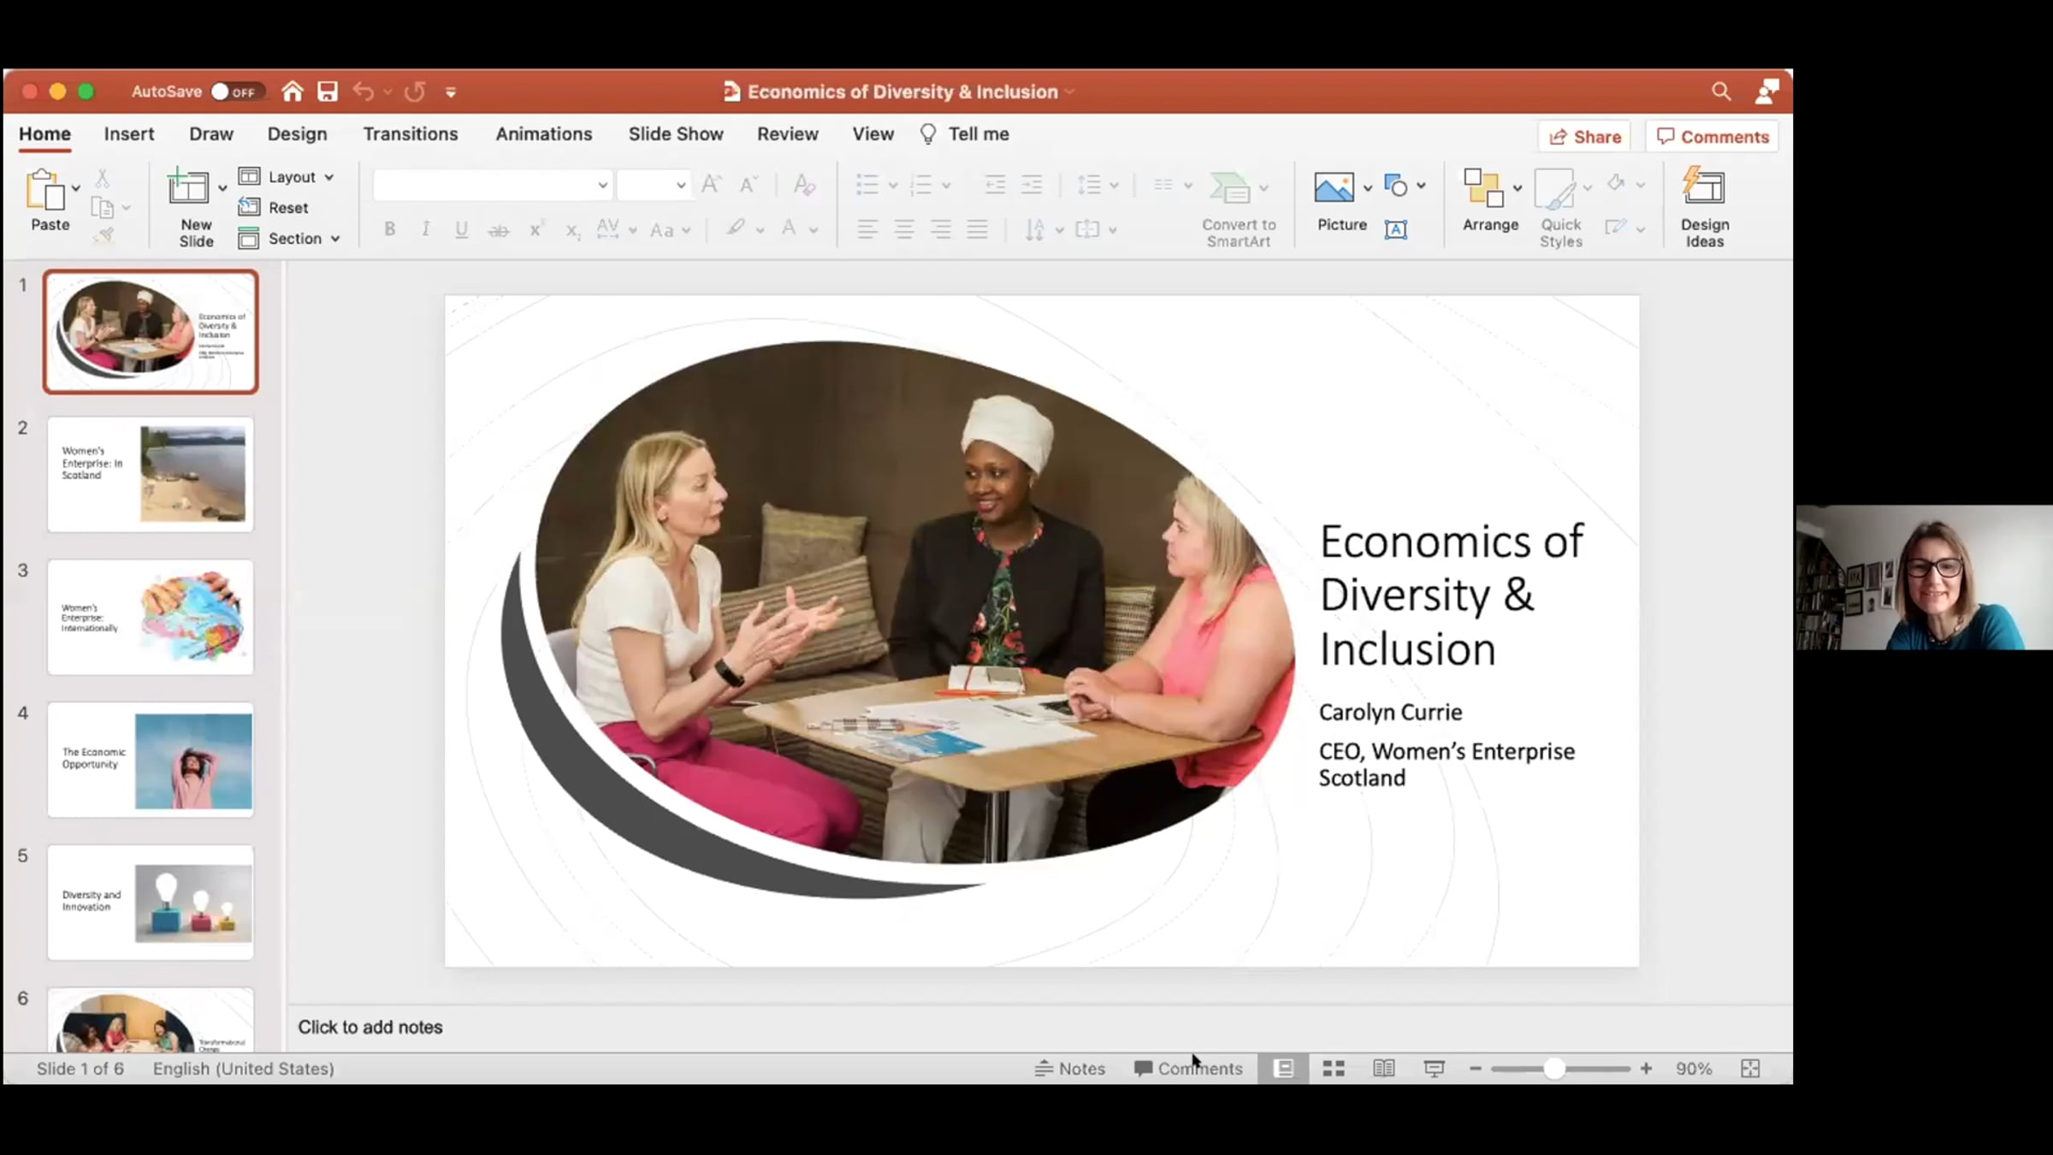This screenshot has width=2053, height=1155.
Task: Switch to Reading View icon
Action: click(1383, 1069)
